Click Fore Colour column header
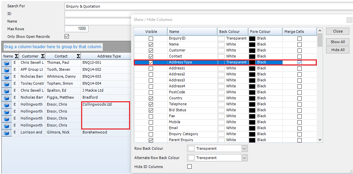This screenshot has height=174, width=353. 265,32
